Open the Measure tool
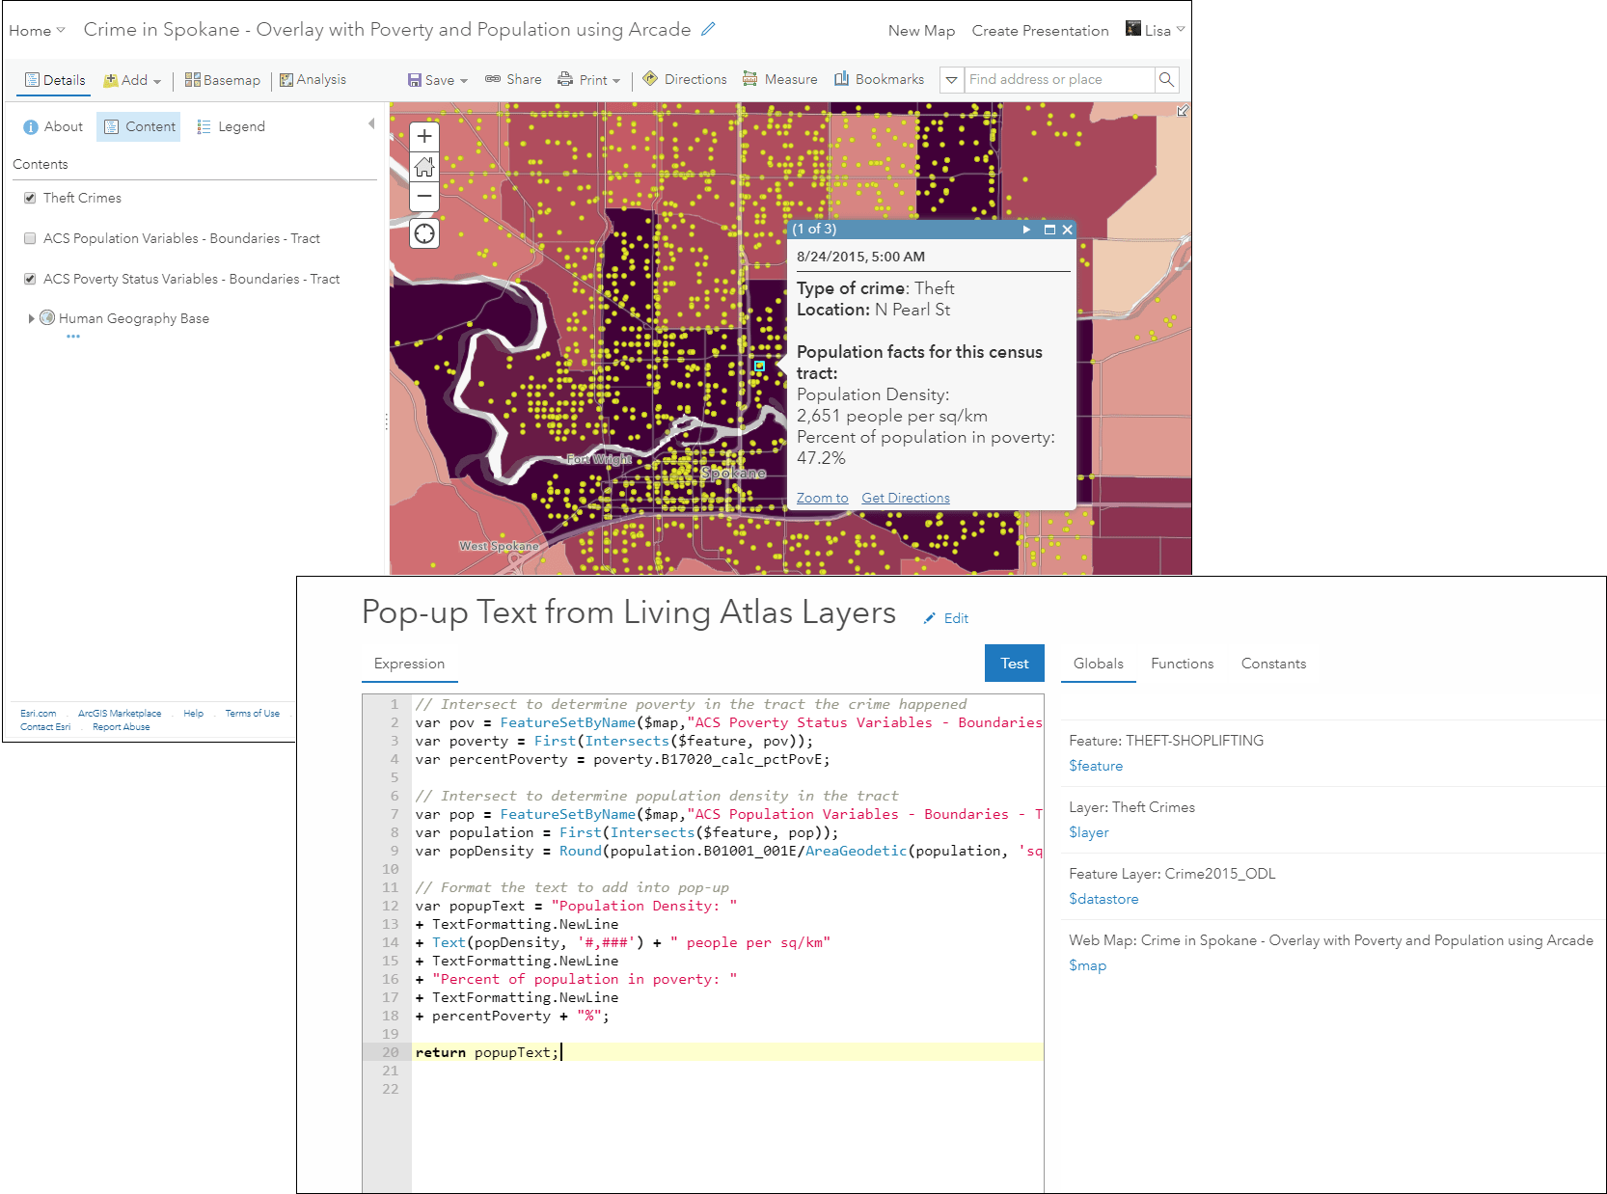This screenshot has width=1607, height=1194. 779,79
